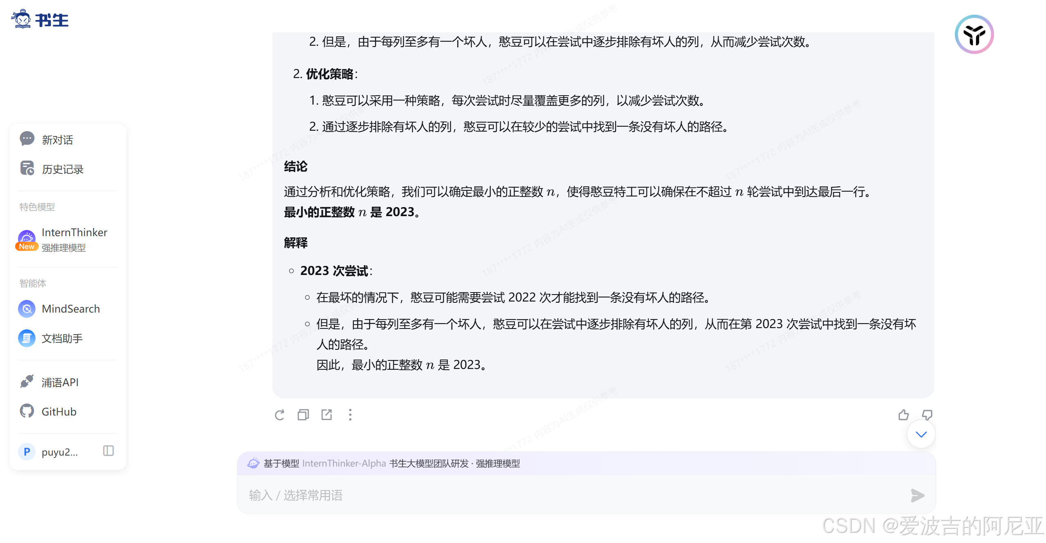Click the share/export response icon

[327, 415]
